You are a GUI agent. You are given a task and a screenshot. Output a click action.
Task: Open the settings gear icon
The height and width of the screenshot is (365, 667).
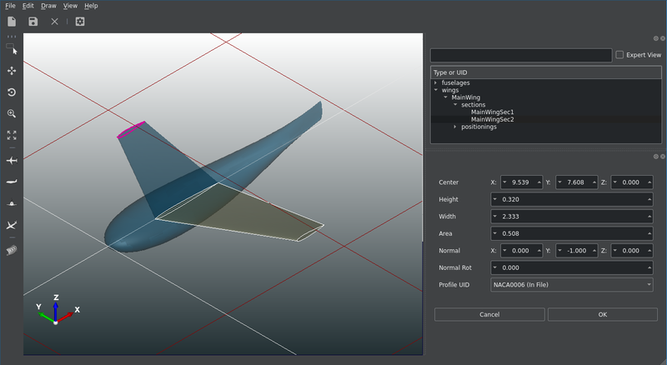[80, 22]
